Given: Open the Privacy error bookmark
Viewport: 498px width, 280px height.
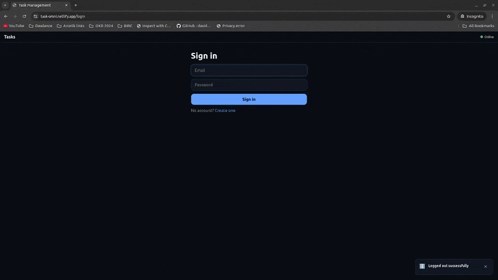Looking at the screenshot, I should [230, 26].
